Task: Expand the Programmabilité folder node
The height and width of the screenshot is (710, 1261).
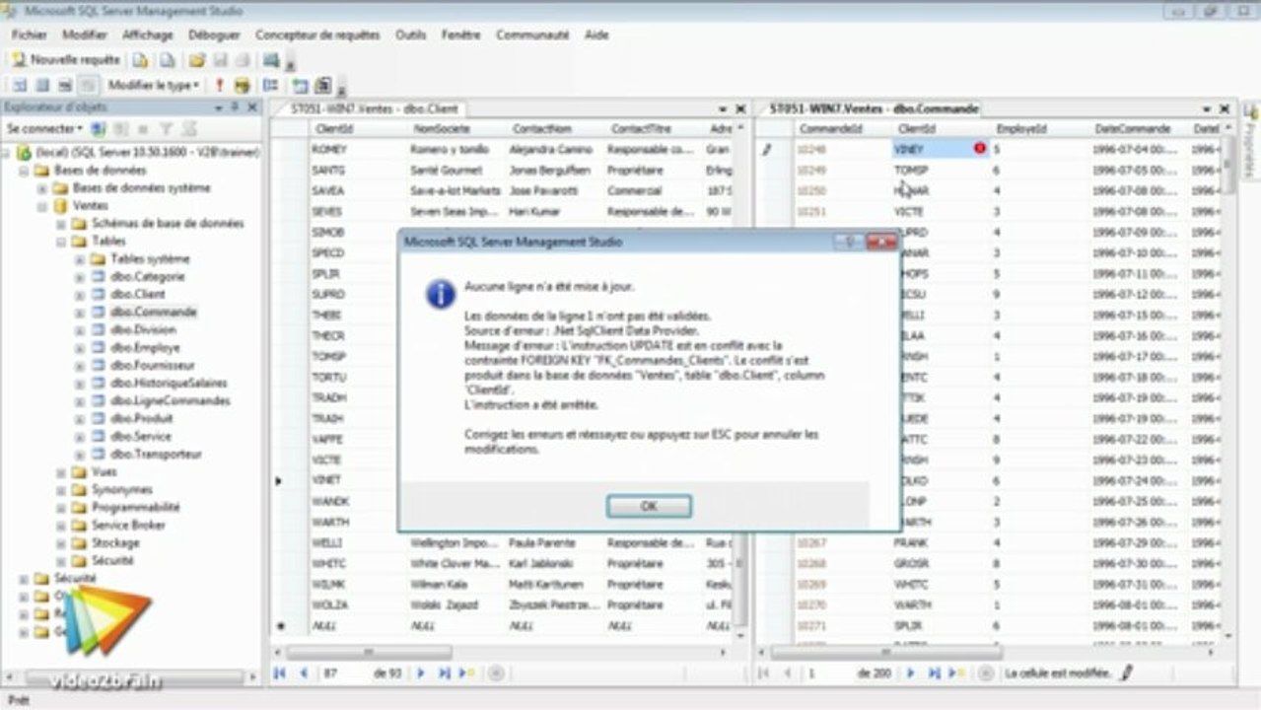Action: (x=61, y=508)
